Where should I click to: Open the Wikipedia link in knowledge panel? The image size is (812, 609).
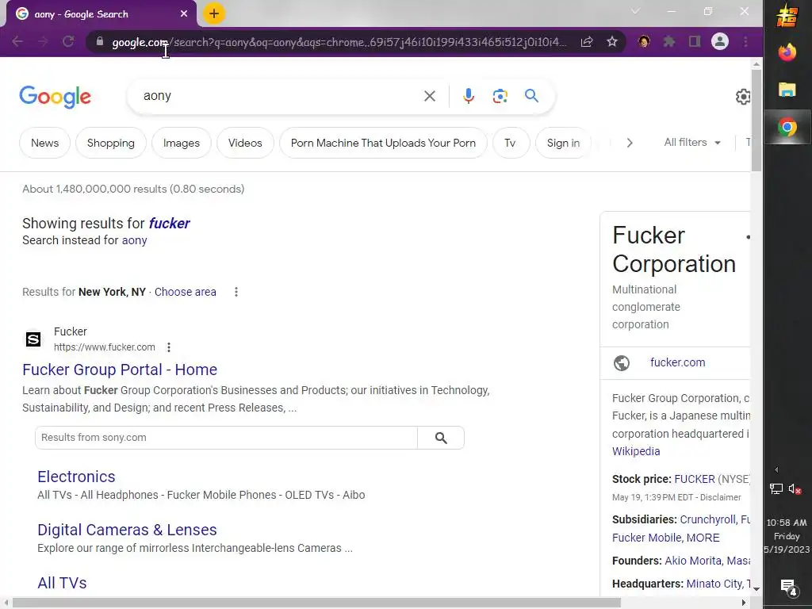(x=636, y=451)
